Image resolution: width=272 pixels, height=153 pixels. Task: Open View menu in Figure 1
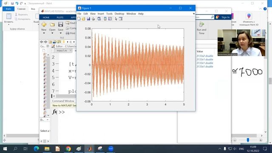(x=93, y=14)
